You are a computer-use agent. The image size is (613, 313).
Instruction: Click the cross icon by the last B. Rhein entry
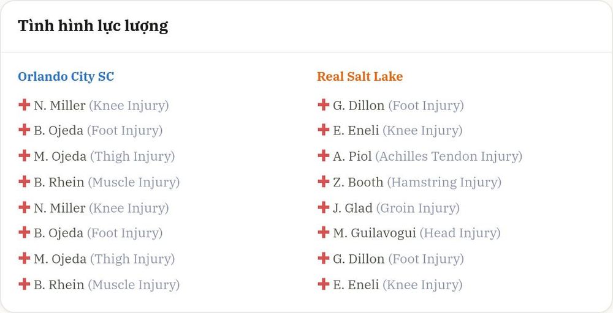click(25, 284)
